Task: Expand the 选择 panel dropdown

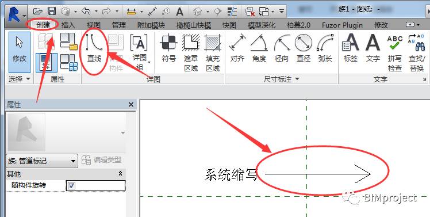Action: click(x=28, y=79)
